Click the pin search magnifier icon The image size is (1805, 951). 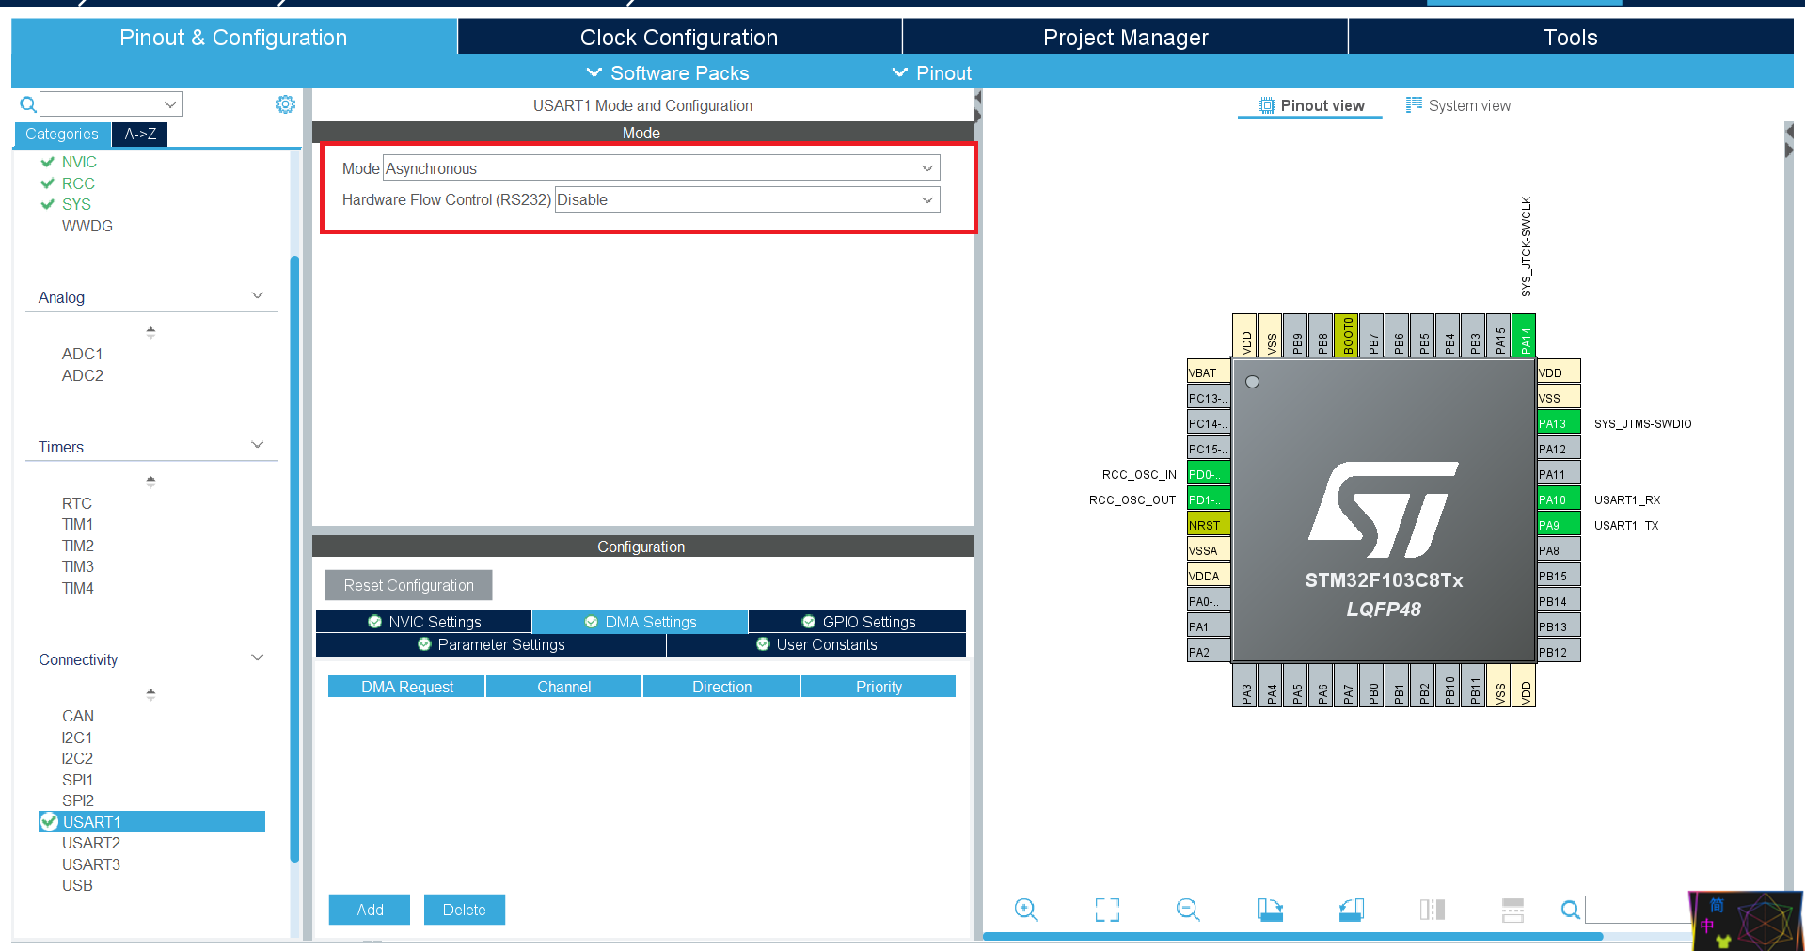point(1570,910)
